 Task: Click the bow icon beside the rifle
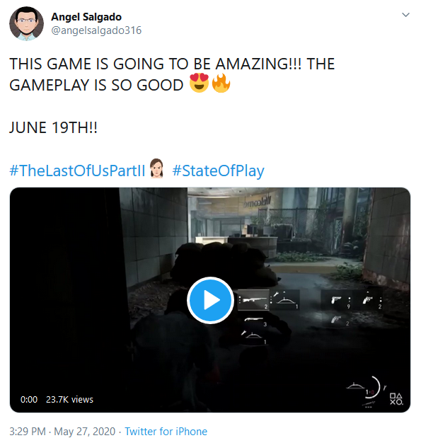[285, 299]
